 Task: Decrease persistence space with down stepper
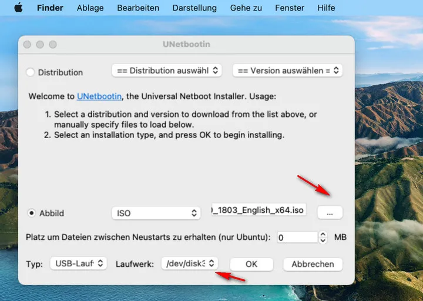[323, 240]
